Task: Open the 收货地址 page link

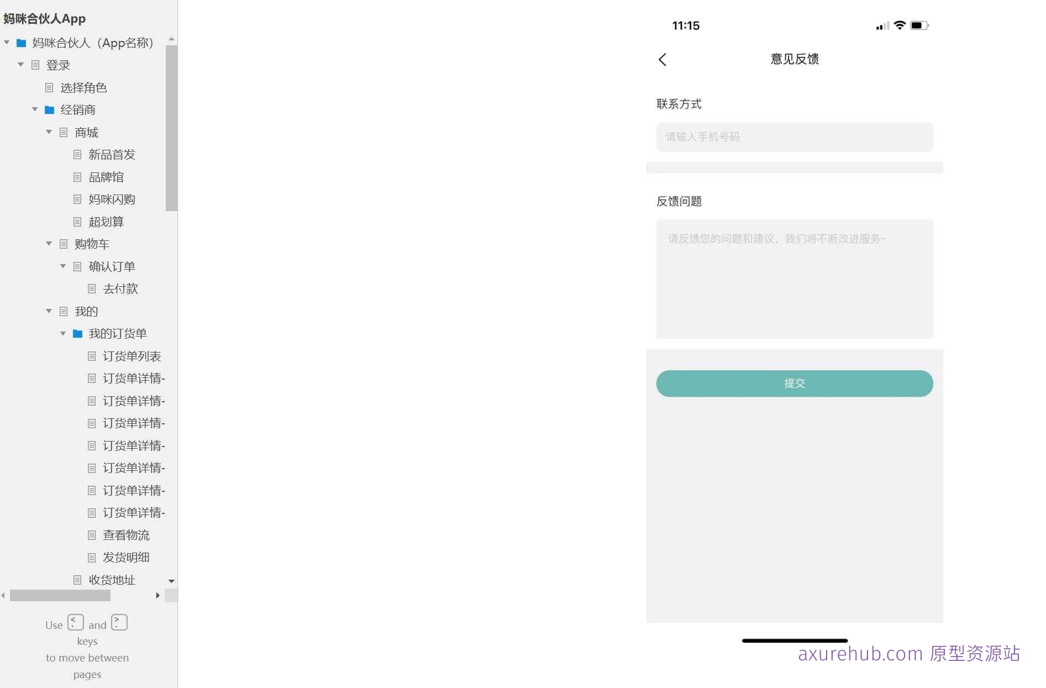Action: [x=112, y=580]
